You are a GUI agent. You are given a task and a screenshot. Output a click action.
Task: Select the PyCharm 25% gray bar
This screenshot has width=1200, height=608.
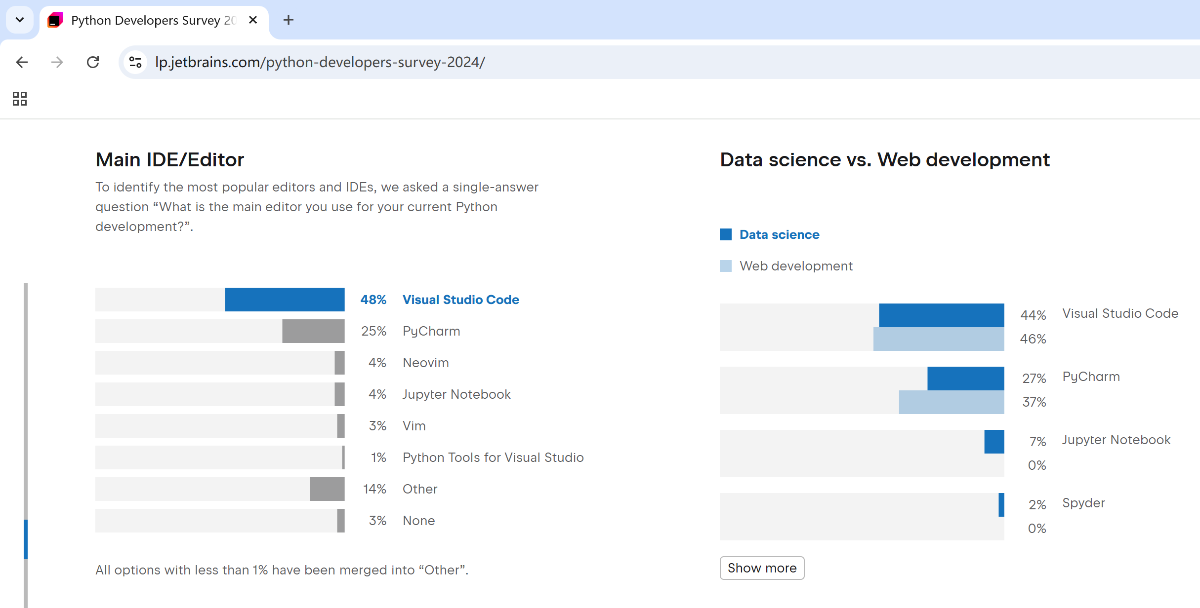313,331
